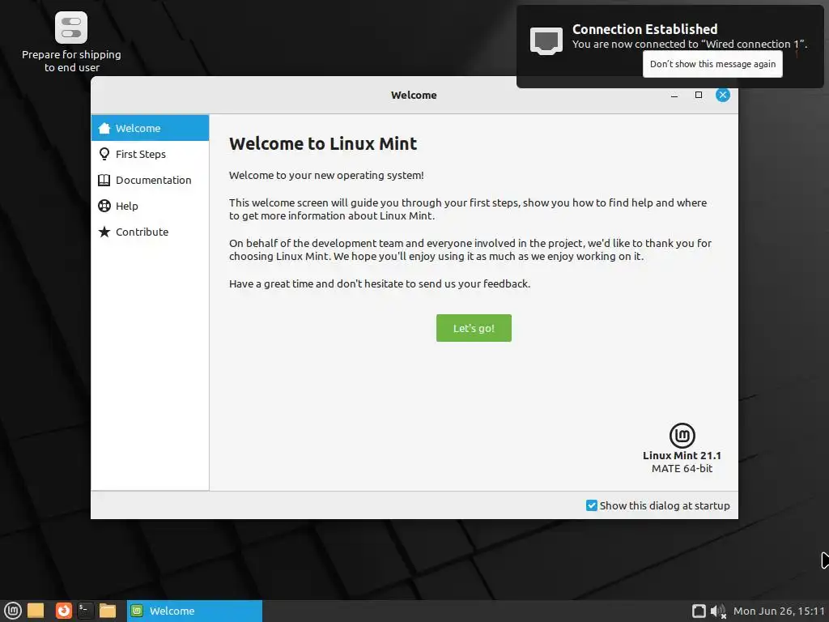Image resolution: width=829 pixels, height=622 pixels.
Task: Open the Documentation section
Action: [150, 180]
